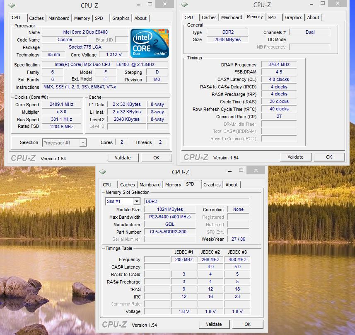Click the '2T' command rate value

tap(279, 116)
